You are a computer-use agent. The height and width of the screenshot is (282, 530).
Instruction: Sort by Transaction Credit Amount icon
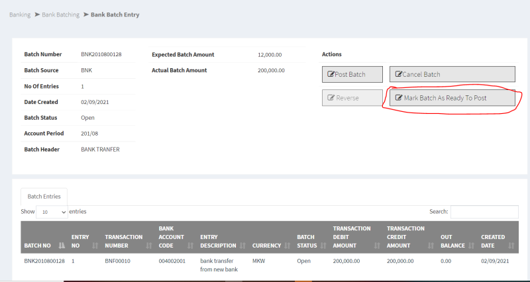[x=431, y=246]
